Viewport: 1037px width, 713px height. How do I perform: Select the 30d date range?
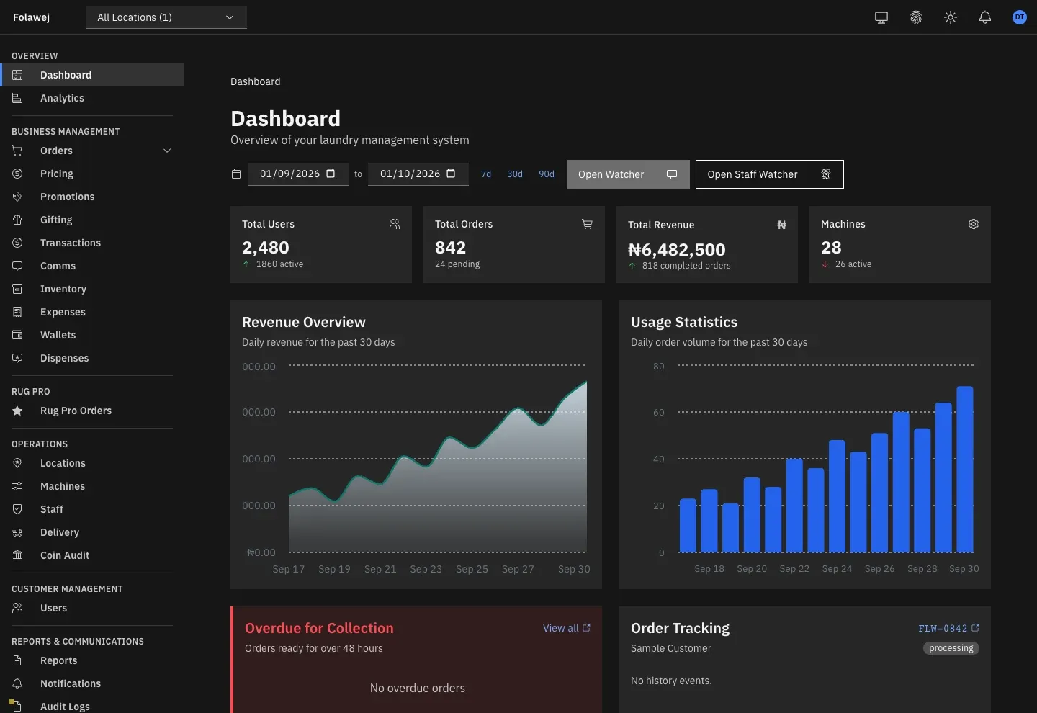tap(515, 174)
